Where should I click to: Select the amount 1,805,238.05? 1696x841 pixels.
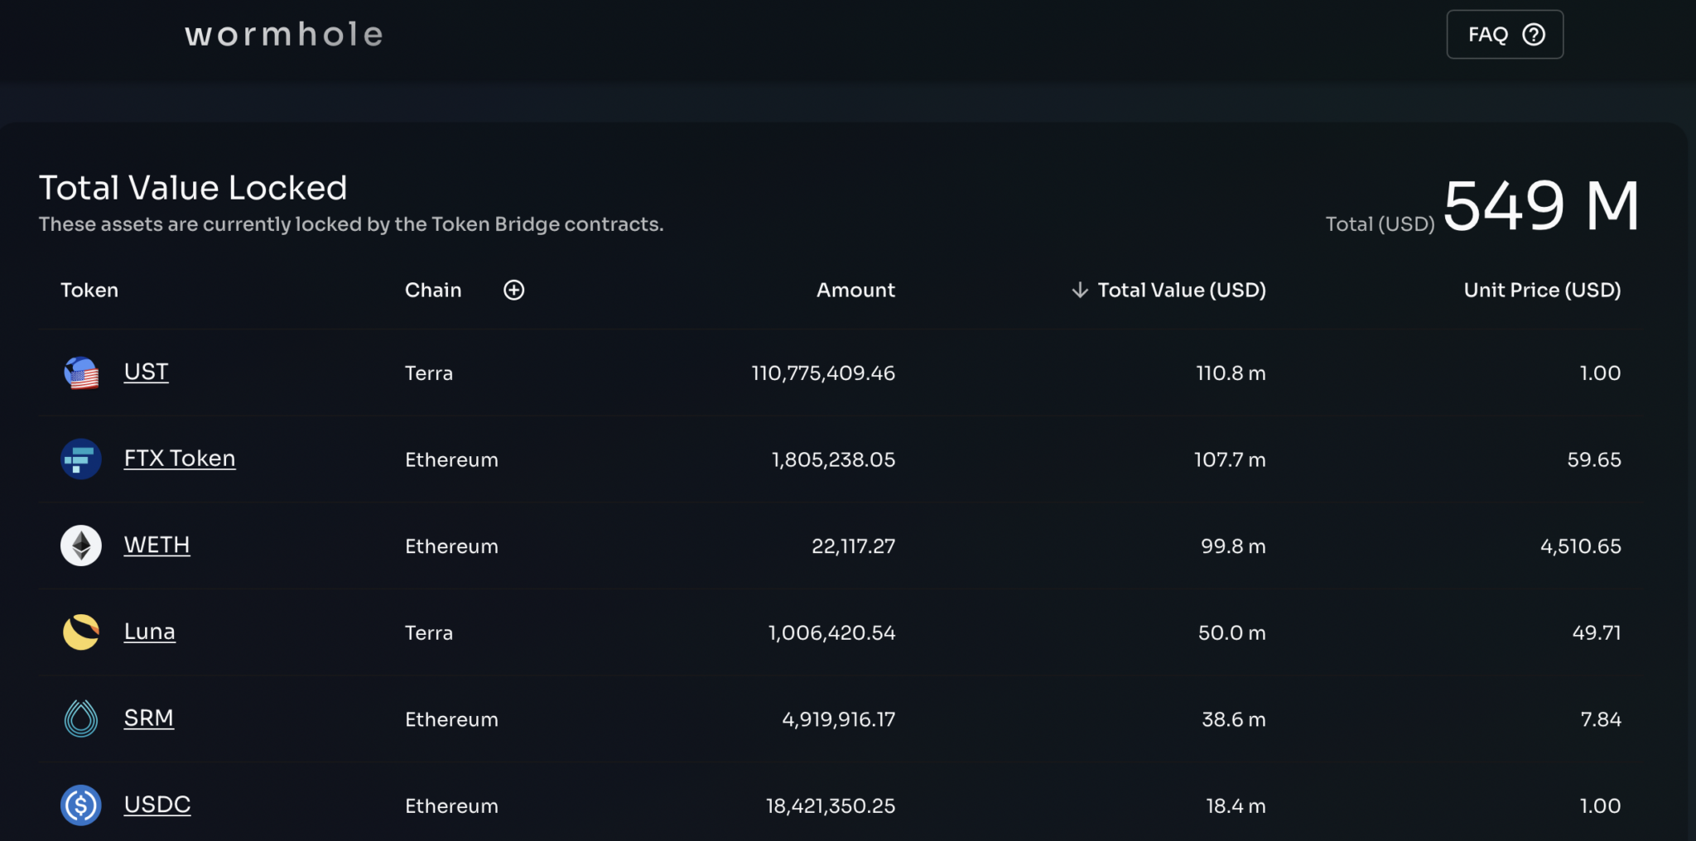click(833, 459)
